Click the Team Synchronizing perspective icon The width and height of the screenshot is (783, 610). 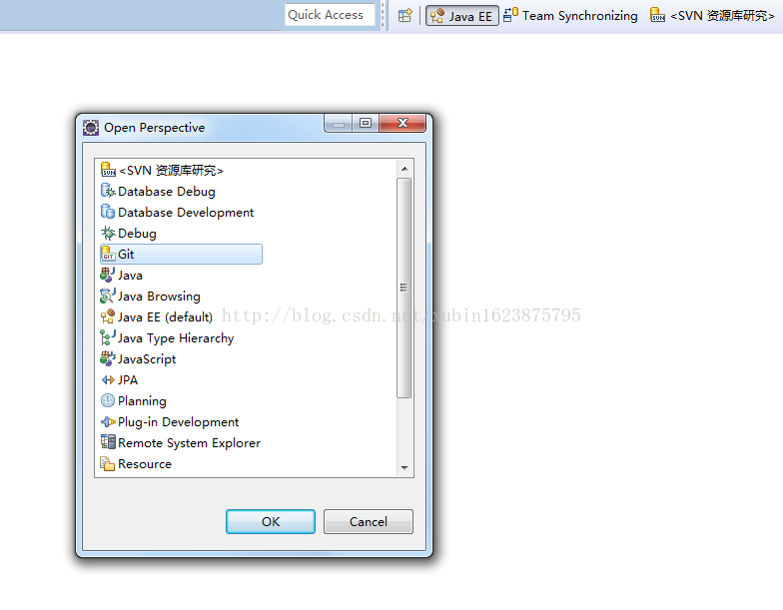[x=510, y=15]
